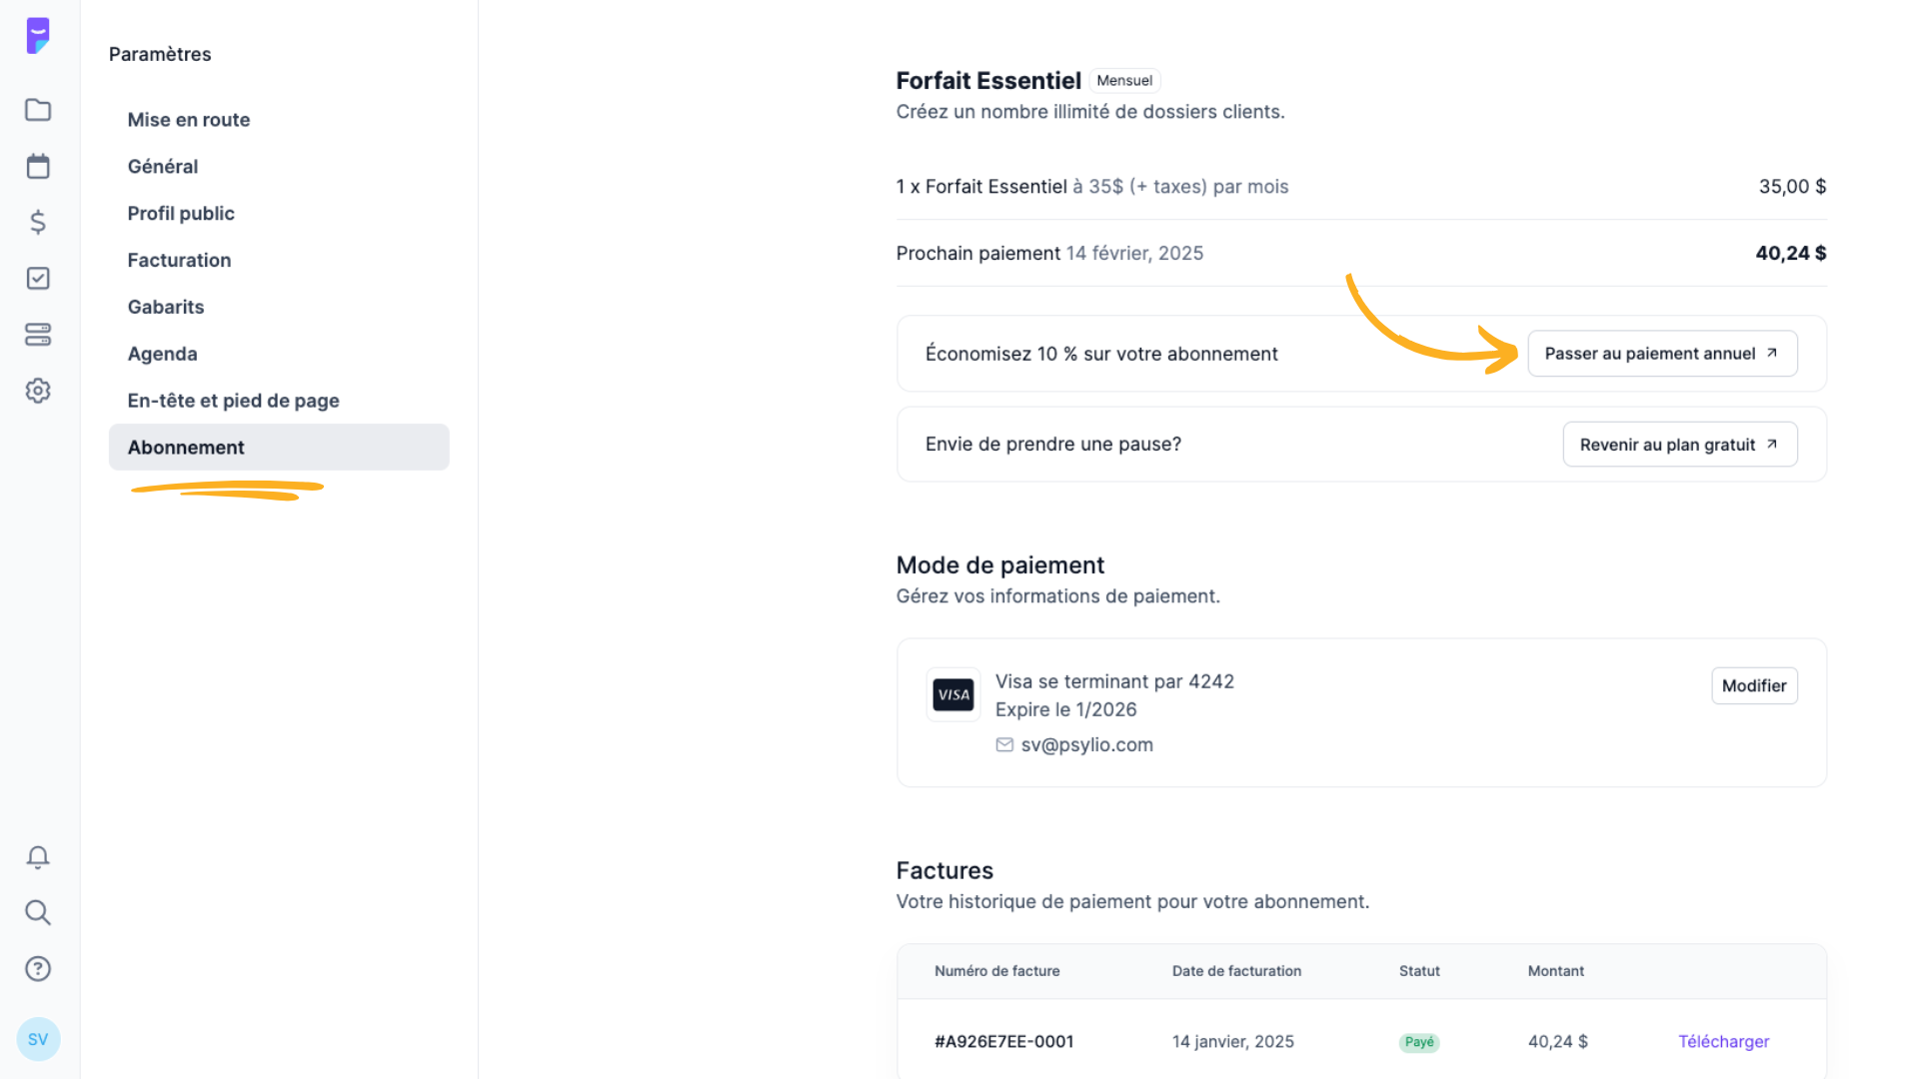Open the Gabarits settings section
The image size is (1919, 1079).
[x=166, y=307]
